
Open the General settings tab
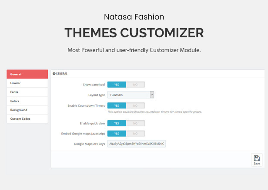(x=27, y=74)
